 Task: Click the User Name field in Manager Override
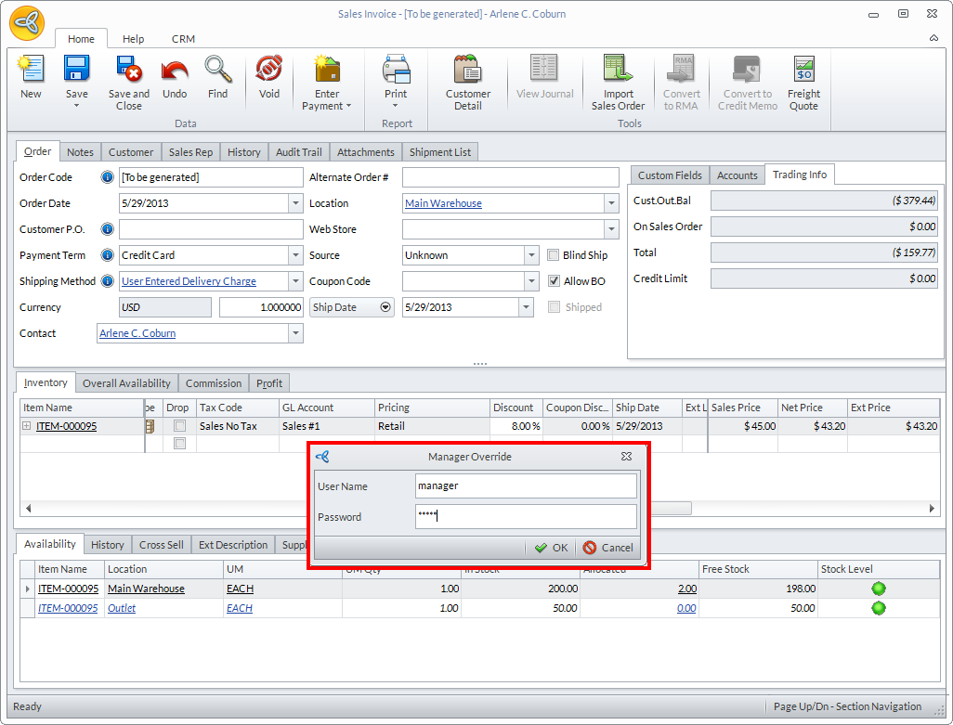(526, 485)
